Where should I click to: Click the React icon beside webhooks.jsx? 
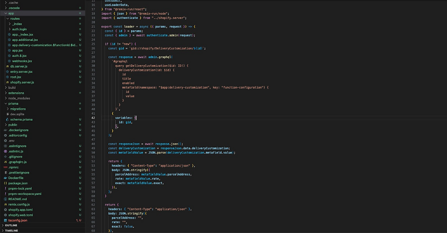pos(9,61)
